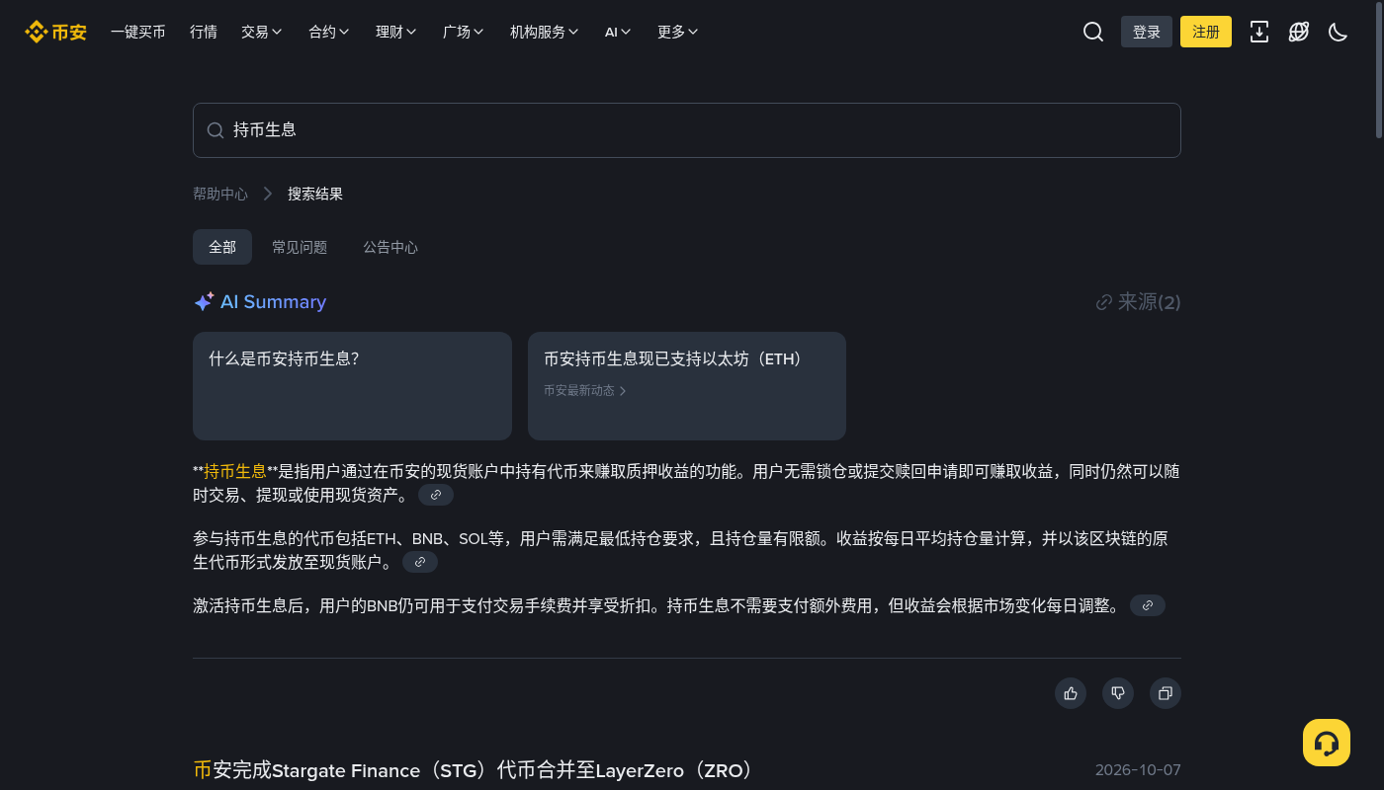Open the 币安持币生息现已支持以太坊 card
The width and height of the screenshot is (1384, 790).
click(x=687, y=386)
